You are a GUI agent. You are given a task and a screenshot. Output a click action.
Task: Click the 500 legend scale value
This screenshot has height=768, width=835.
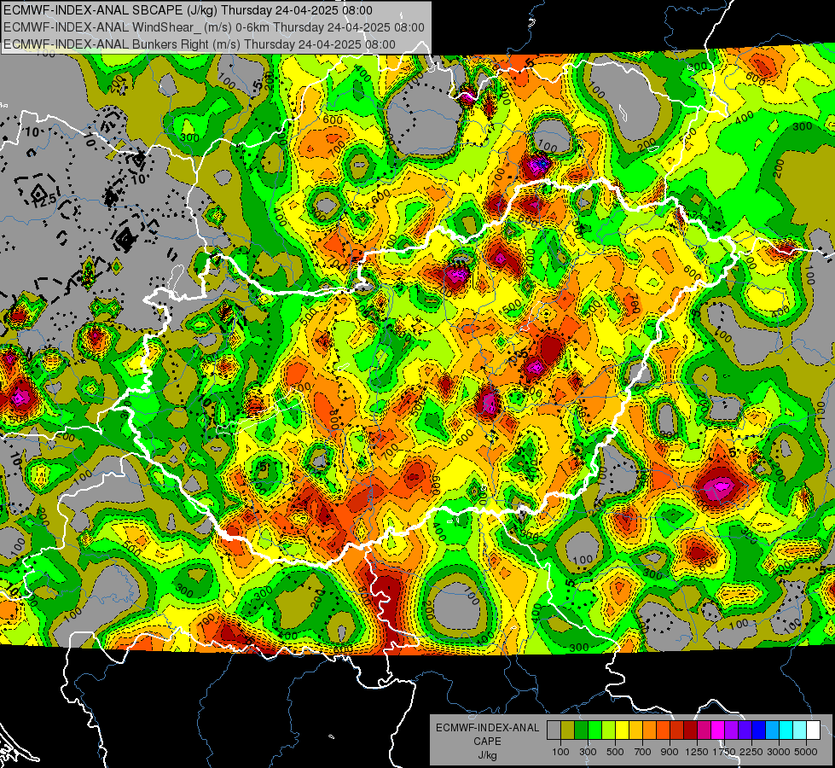[615, 752]
